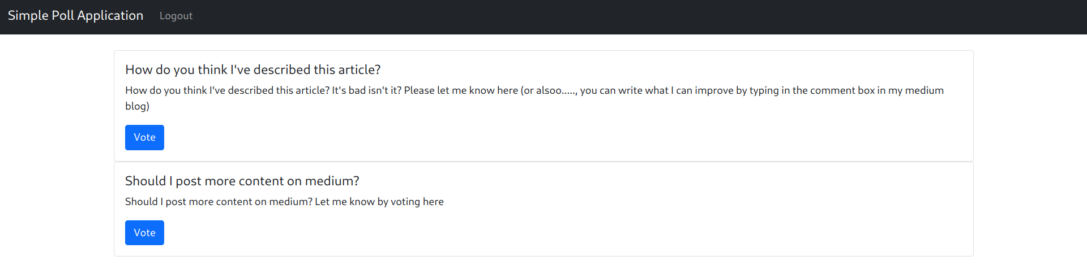Vote on the more medium content poll
This screenshot has width=1087, height=274.
[x=144, y=233]
